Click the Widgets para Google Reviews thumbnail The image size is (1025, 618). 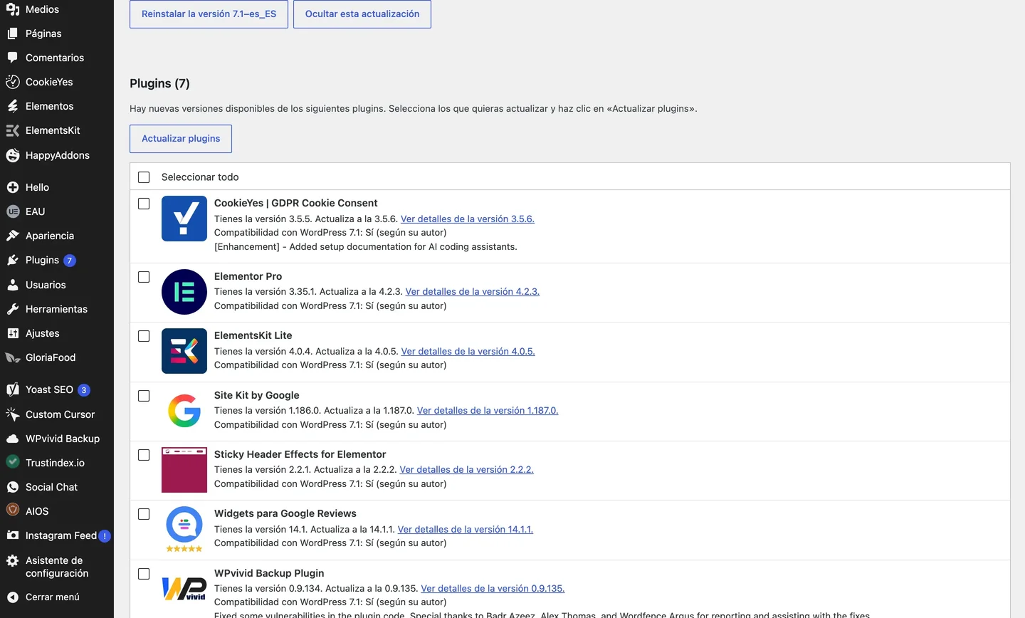click(x=184, y=529)
